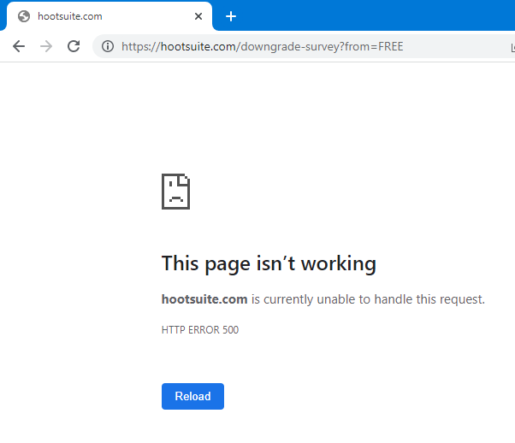
Task: Click the globe favicon on the tab
Action: tap(24, 16)
